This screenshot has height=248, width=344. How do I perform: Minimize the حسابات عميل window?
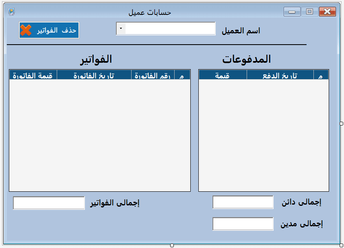click(292, 12)
